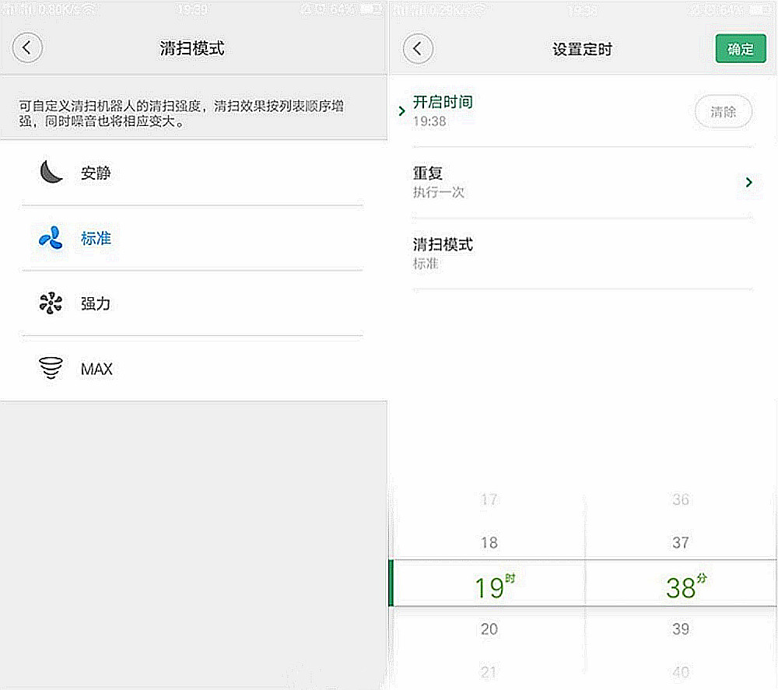Viewport: 778px width, 690px height.
Task: Click the tornado icon for MAX mode
Action: (51, 368)
